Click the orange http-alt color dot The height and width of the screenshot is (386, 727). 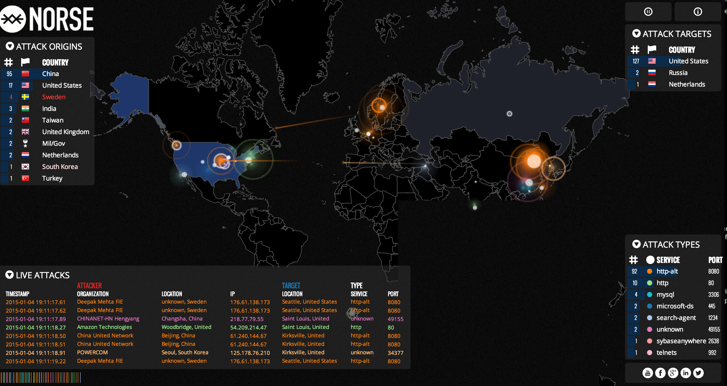coord(649,271)
